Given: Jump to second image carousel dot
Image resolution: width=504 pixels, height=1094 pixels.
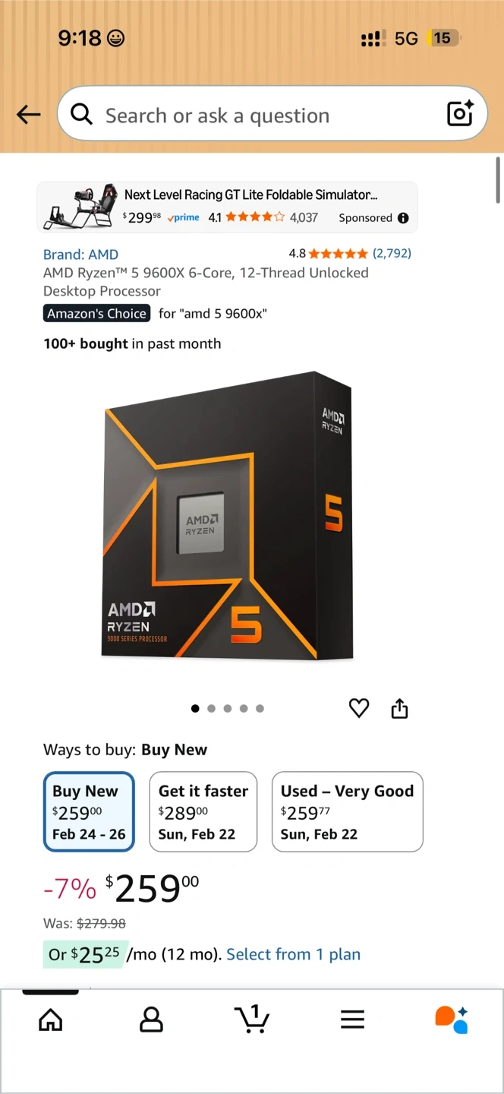Looking at the screenshot, I should click(211, 708).
